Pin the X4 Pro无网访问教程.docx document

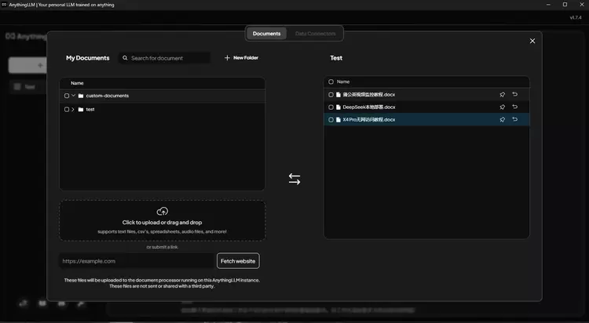coord(503,119)
